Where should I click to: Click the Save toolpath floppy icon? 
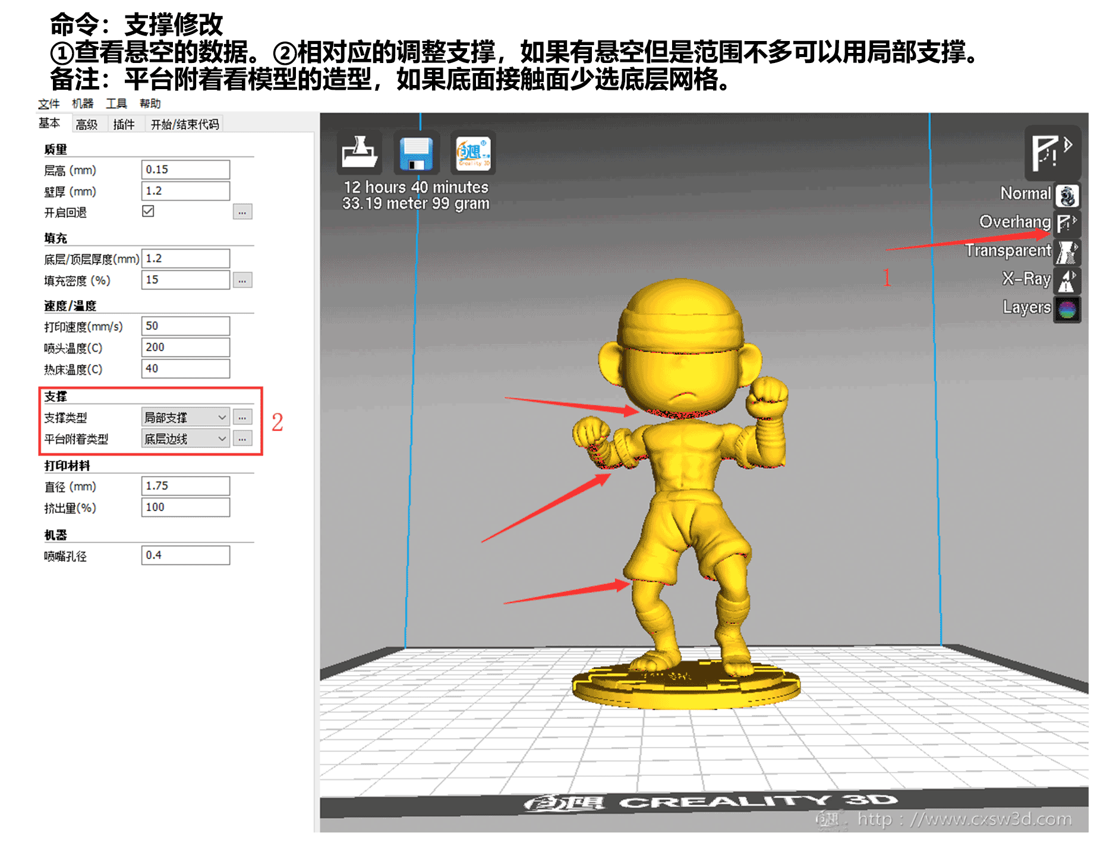click(415, 153)
